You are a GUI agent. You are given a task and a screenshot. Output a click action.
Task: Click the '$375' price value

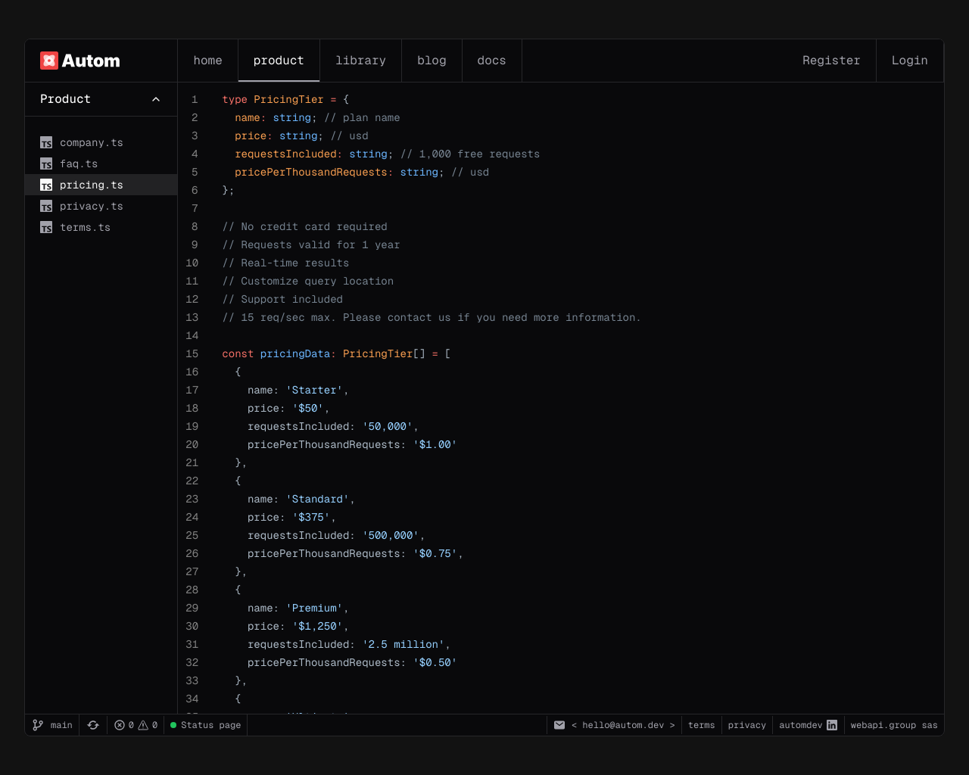point(311,517)
